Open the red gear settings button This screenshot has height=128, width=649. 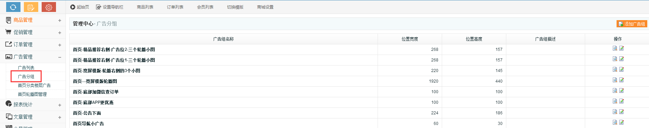click(49, 7)
